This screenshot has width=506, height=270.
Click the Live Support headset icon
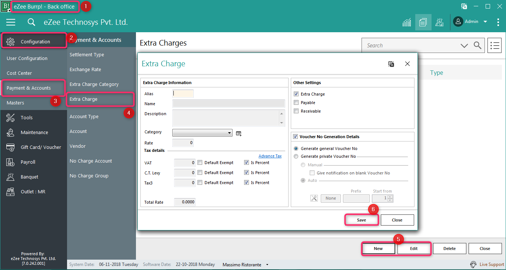(473, 264)
